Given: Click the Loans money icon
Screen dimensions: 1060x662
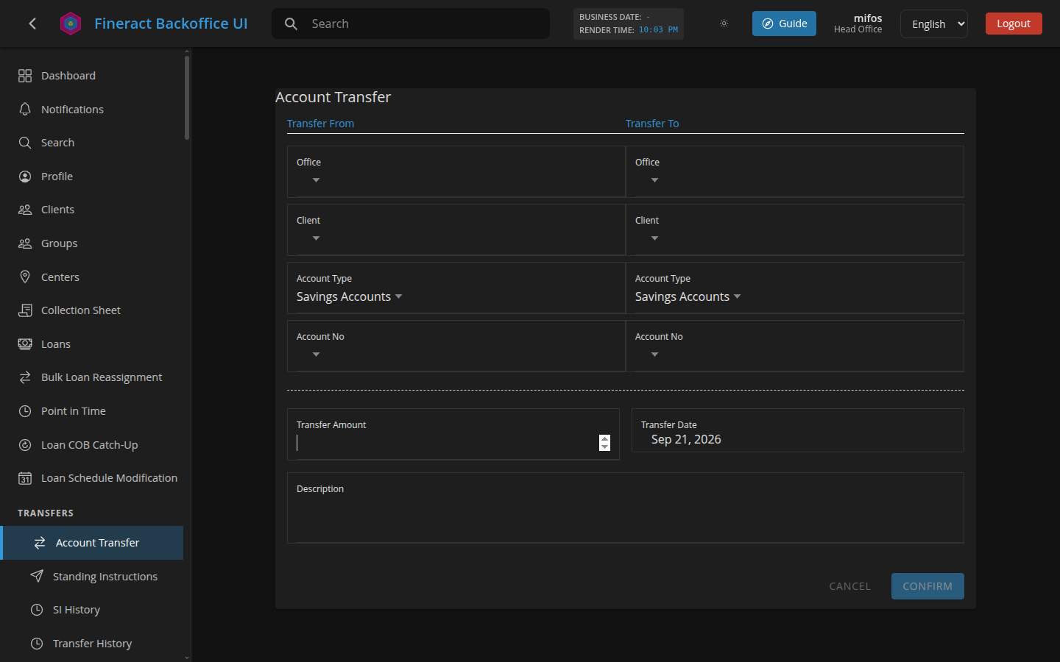Looking at the screenshot, I should coord(25,344).
